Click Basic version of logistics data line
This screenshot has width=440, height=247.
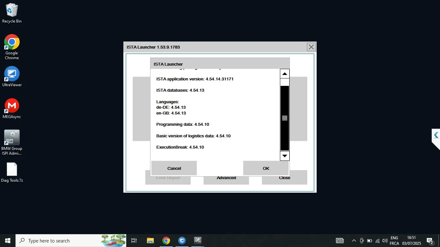pyautogui.click(x=193, y=136)
